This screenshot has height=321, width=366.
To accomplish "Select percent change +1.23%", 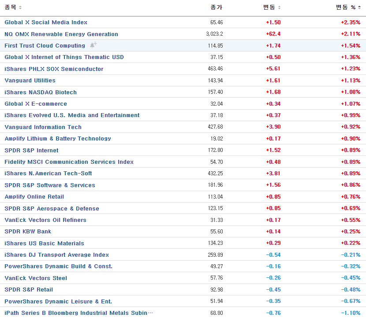I will coord(351,69).
